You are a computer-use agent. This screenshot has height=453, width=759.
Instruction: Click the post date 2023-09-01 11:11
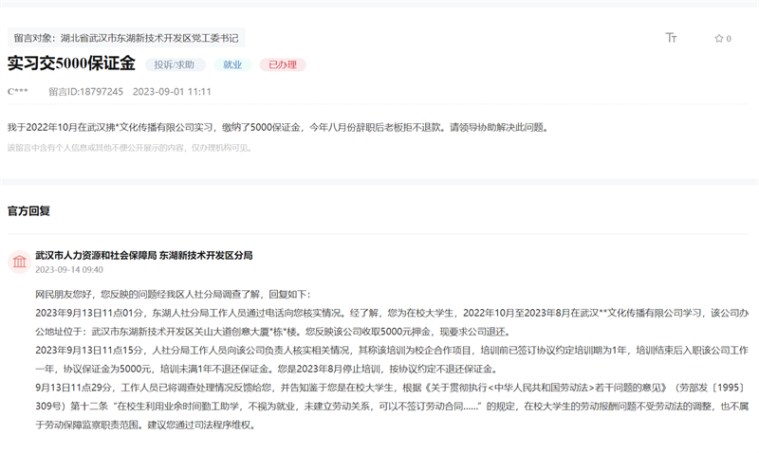pos(172,92)
